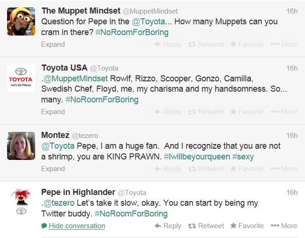The width and height of the screenshot is (305, 238).
Task: Open the #Iwillbeyourqueen hashtag
Action: click(197, 157)
